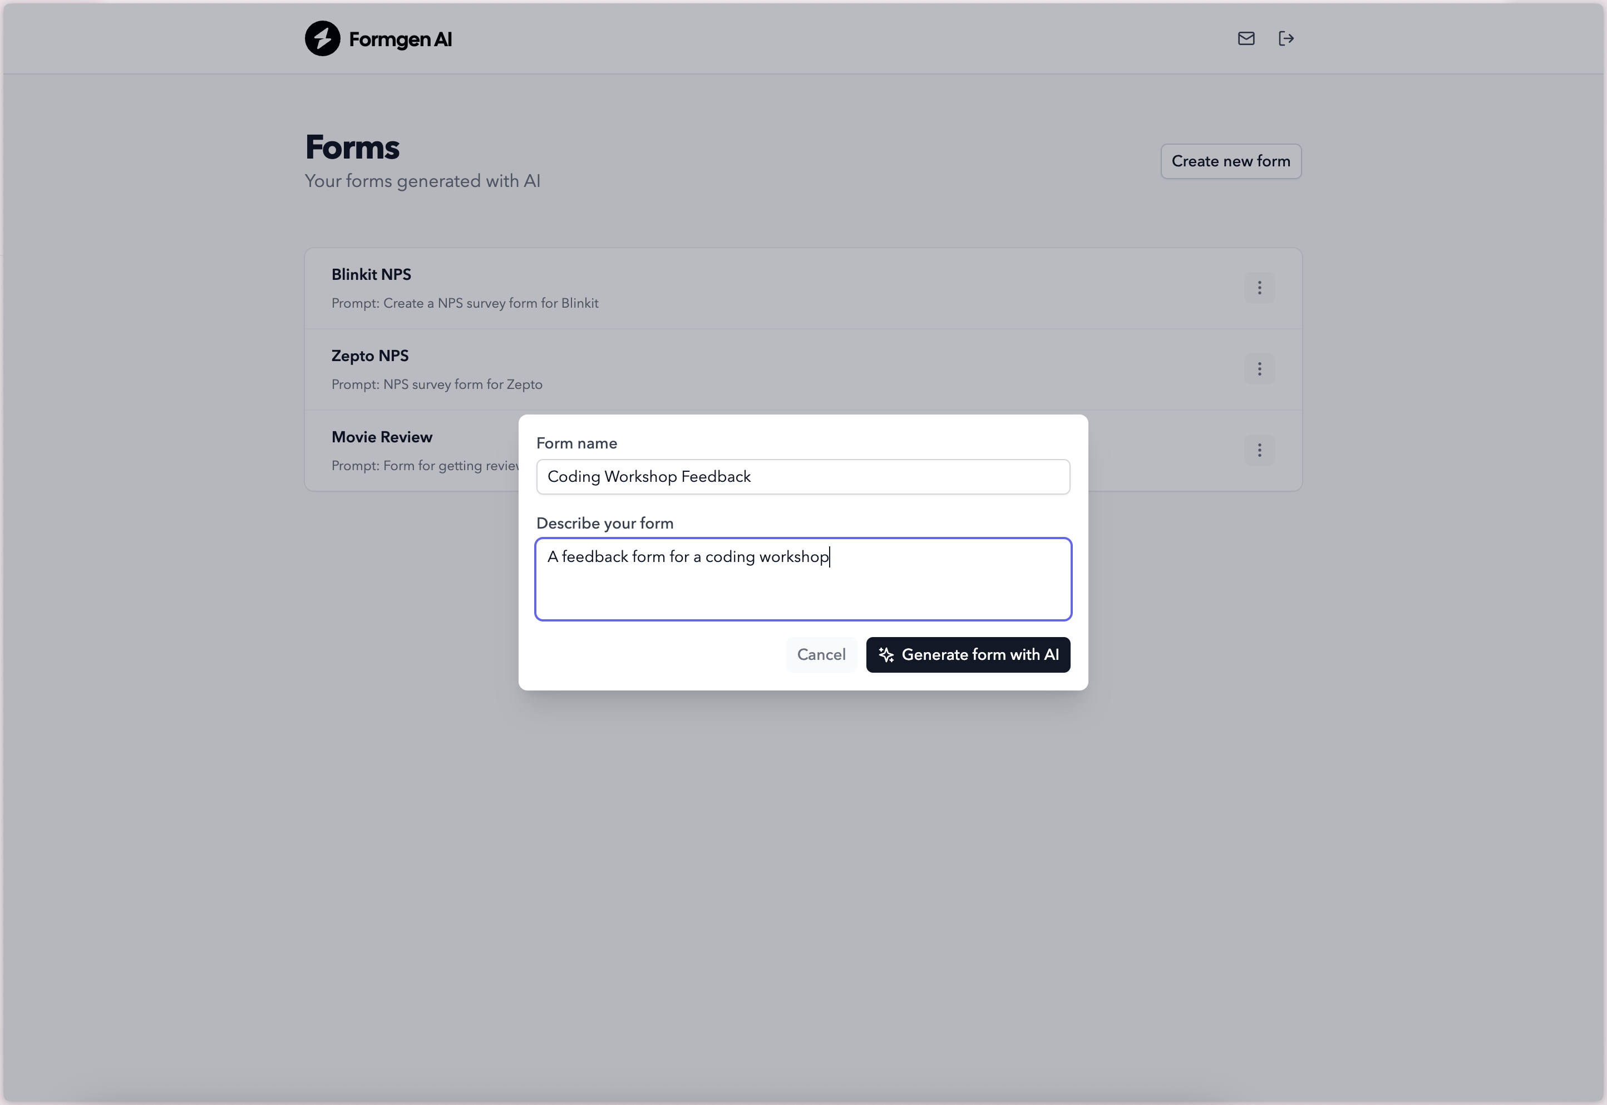1607x1105 pixels.
Task: Open the Movie Review form entry
Action: pyautogui.click(x=382, y=437)
